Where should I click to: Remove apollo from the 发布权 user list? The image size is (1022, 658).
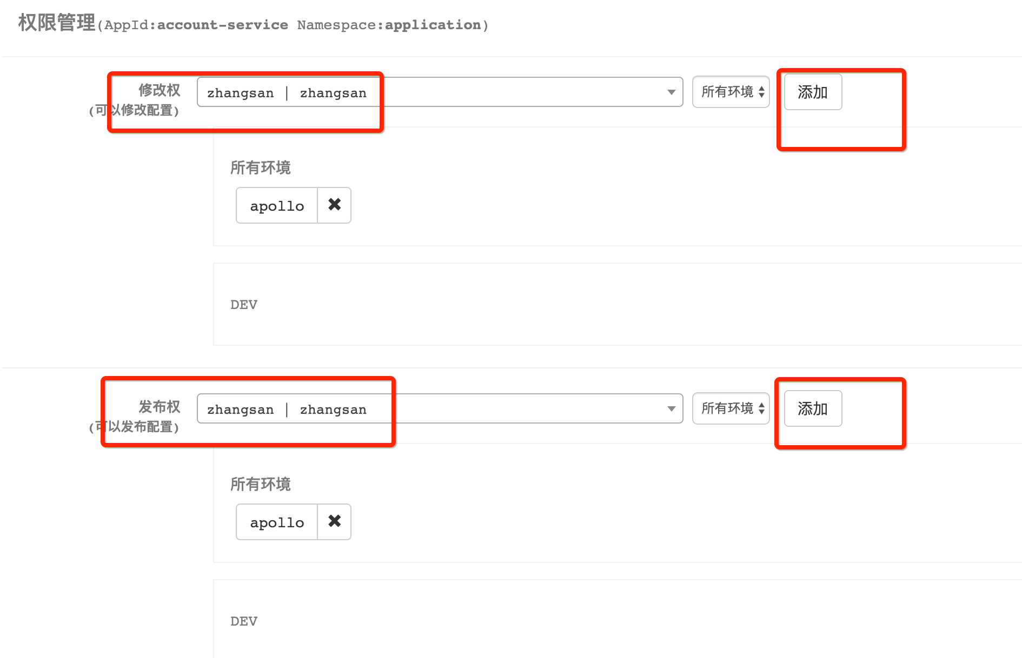[x=334, y=521]
